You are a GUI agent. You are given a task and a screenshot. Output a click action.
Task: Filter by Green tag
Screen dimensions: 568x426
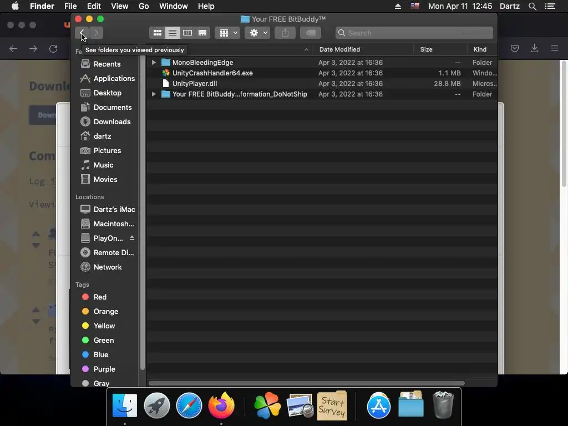(104, 341)
